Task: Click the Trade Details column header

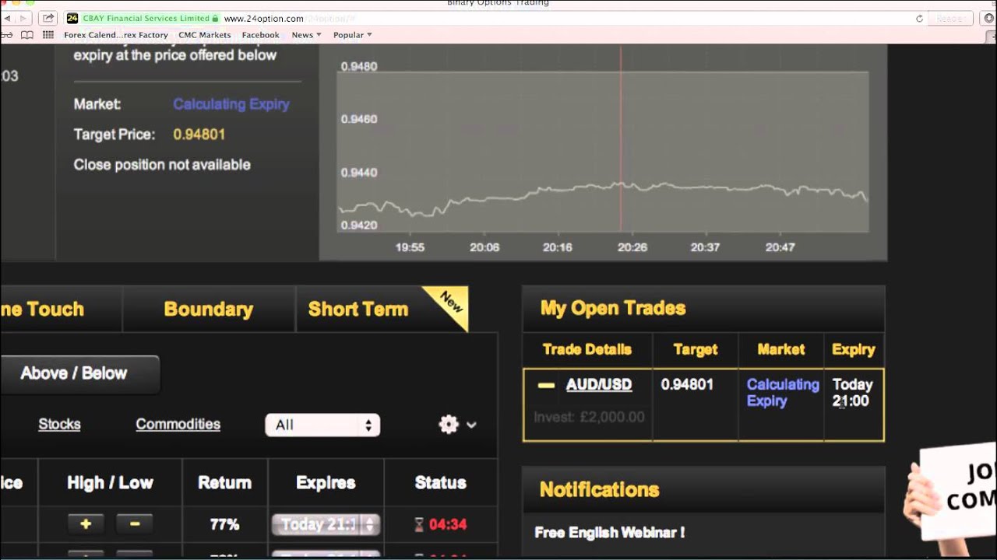Action: (x=587, y=349)
